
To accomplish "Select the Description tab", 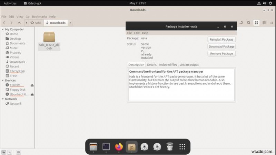I will pyautogui.click(x=136, y=65).
